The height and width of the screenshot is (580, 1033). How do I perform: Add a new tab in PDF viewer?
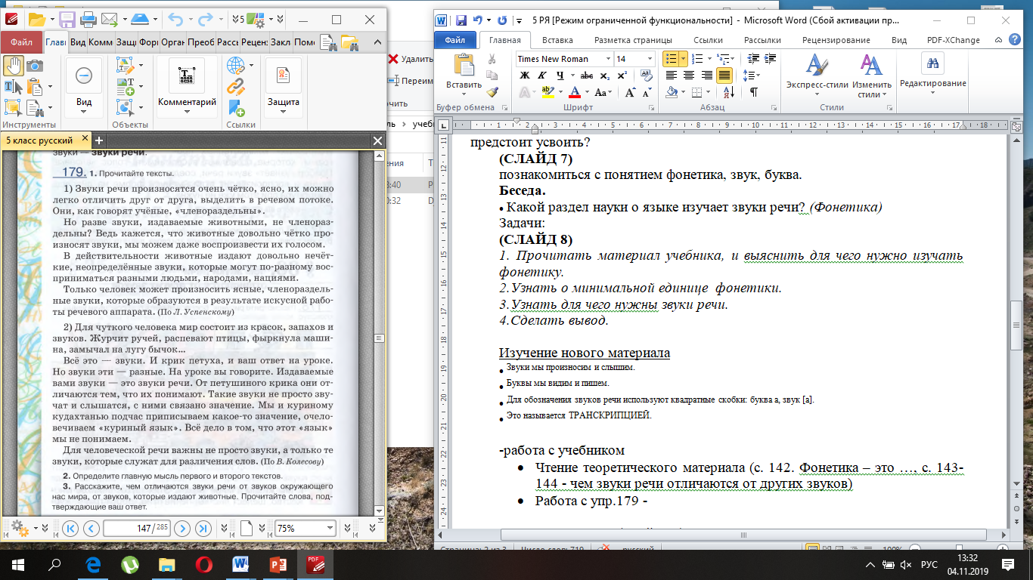[98, 140]
